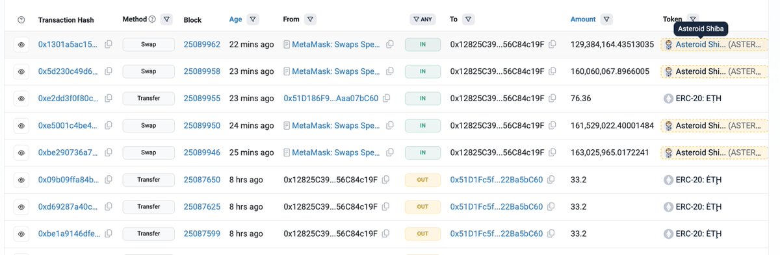Open To address 0x51D1Fc5f in block 25087650 row
The image size is (780, 255).
pos(497,180)
